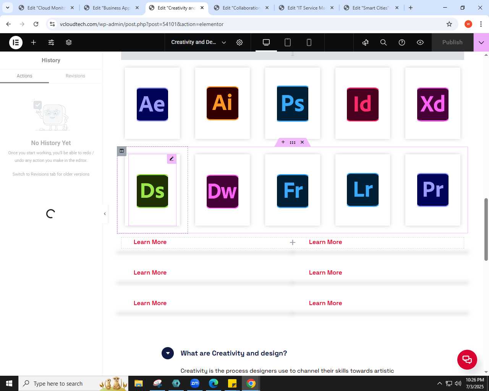Viewport: 489px width, 391px height.
Task: Select the Dimension Ds icon card
Action: 152,191
